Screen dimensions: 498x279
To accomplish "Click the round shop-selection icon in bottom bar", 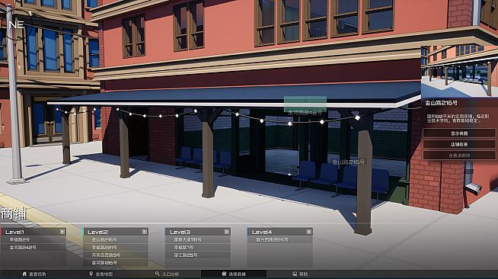I will coord(224,274).
